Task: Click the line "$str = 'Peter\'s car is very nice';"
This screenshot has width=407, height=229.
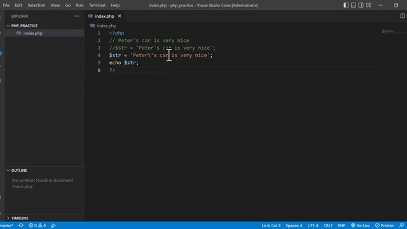Action: tap(161, 55)
